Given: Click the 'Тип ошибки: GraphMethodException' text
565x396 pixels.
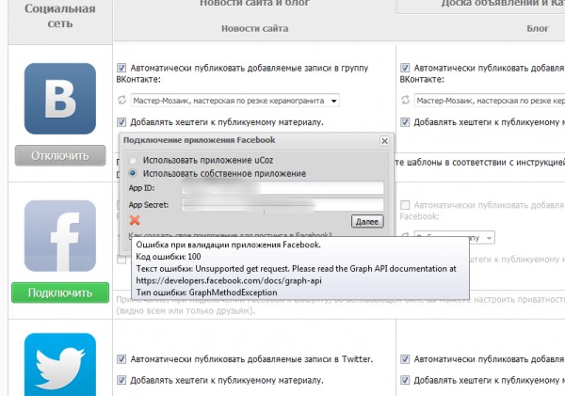Looking at the screenshot, I should (x=206, y=293).
